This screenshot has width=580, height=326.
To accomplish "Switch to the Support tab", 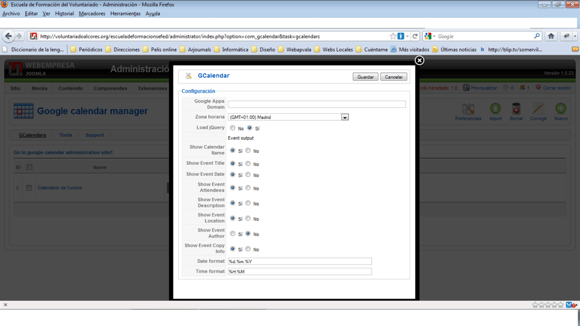I will coord(95,135).
